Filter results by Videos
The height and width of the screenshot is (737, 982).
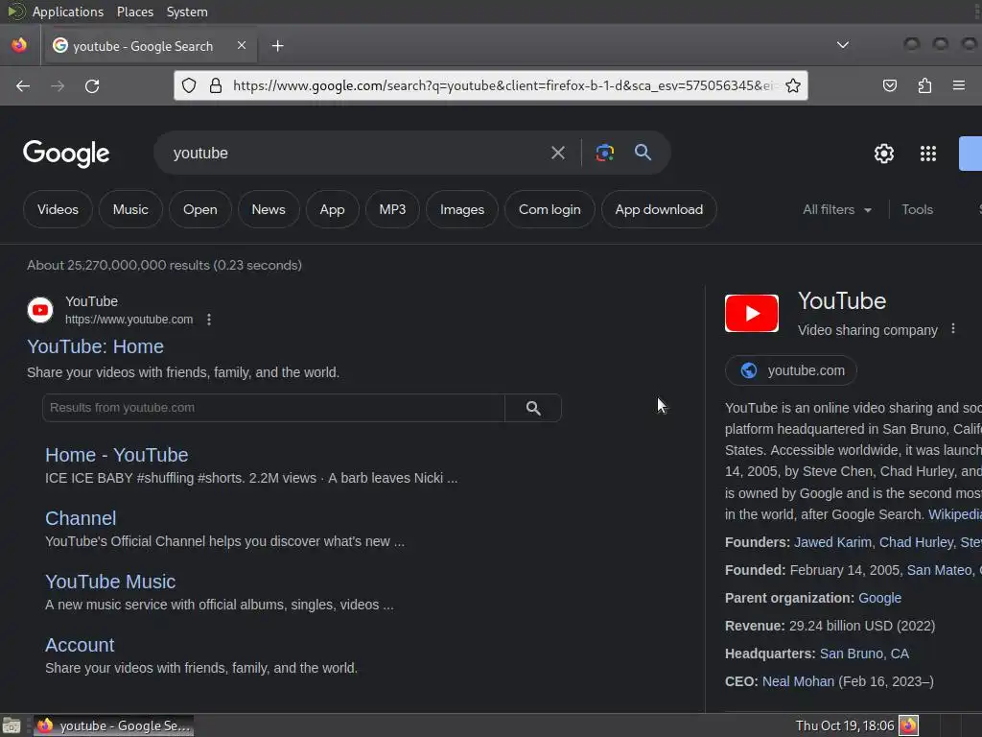pos(58,209)
